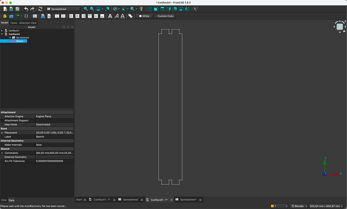347x209 pixels.
Task: Switch to front view icon
Action: (156, 9)
